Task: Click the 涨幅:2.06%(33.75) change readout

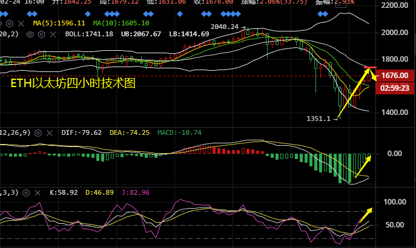Action: pos(274,2)
